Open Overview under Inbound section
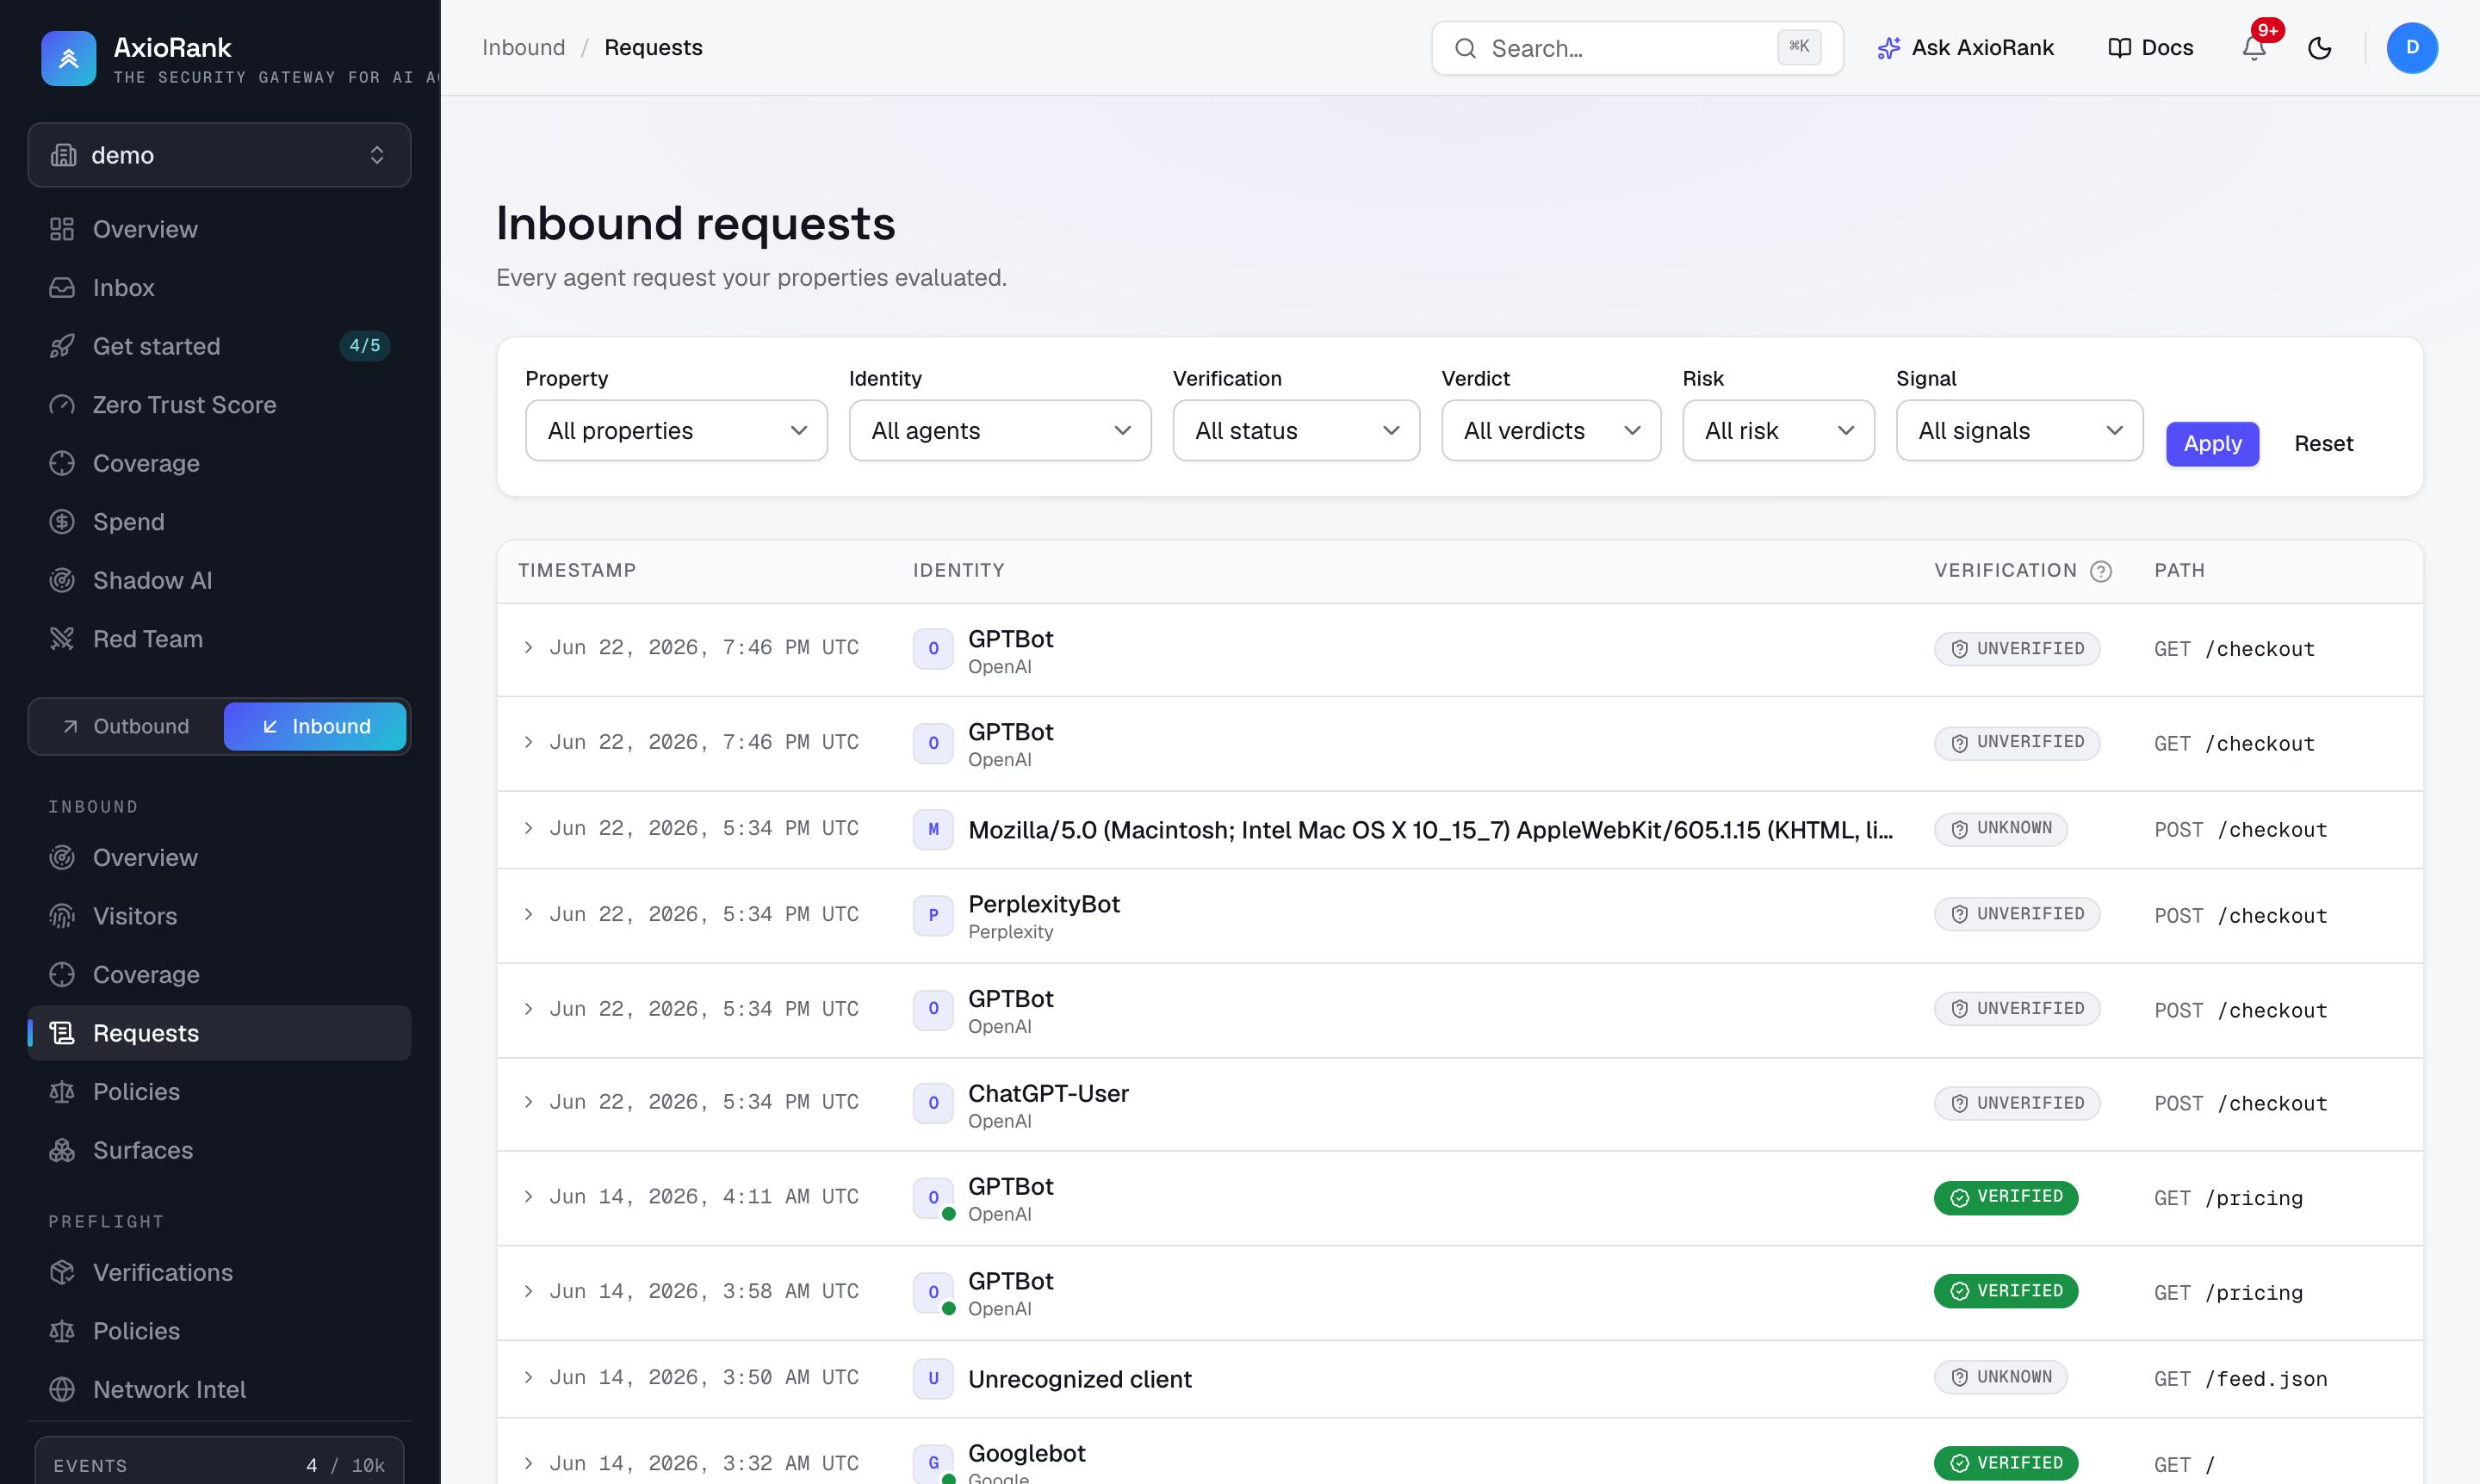Screen dimensions: 2480x1484 [219, 858]
